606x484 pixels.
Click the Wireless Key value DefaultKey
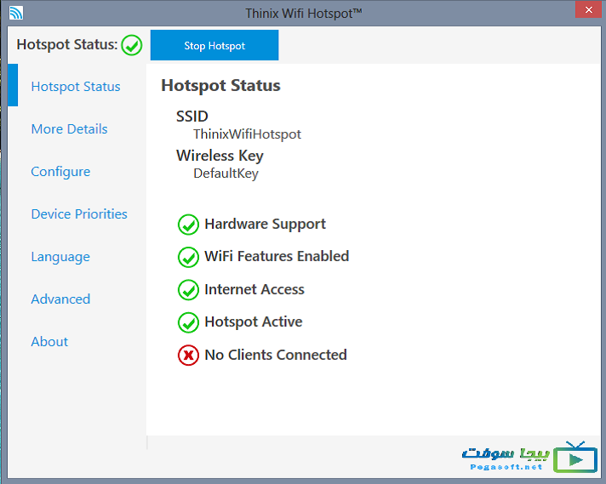226,174
